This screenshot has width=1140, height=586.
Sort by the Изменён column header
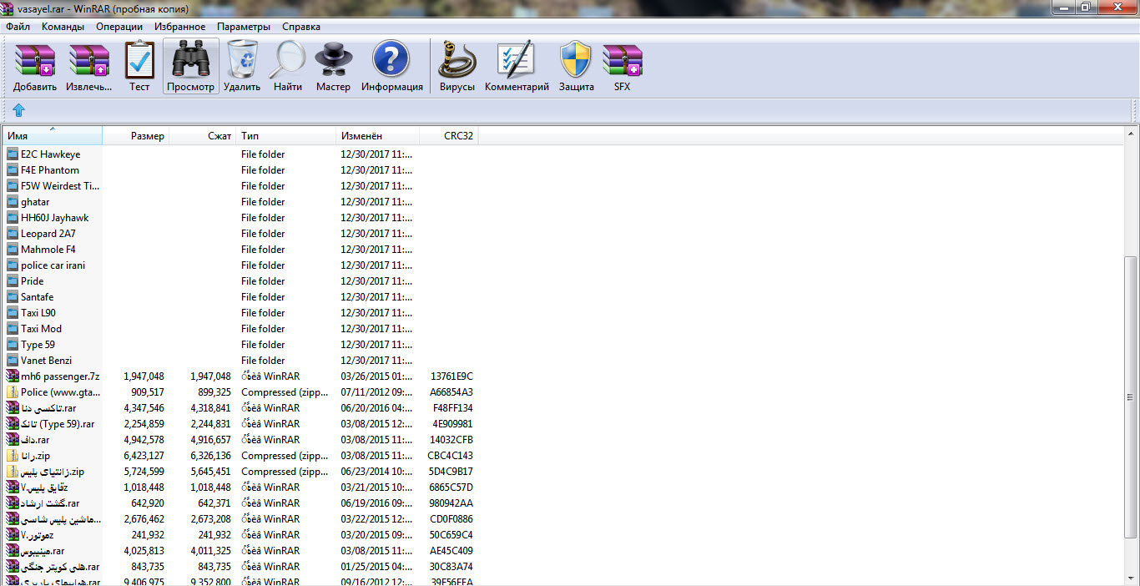[x=378, y=136]
